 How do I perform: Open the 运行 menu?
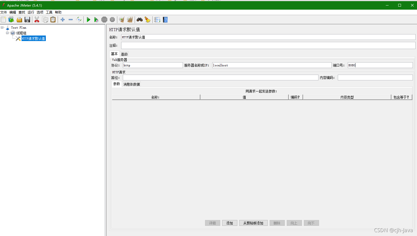31,12
